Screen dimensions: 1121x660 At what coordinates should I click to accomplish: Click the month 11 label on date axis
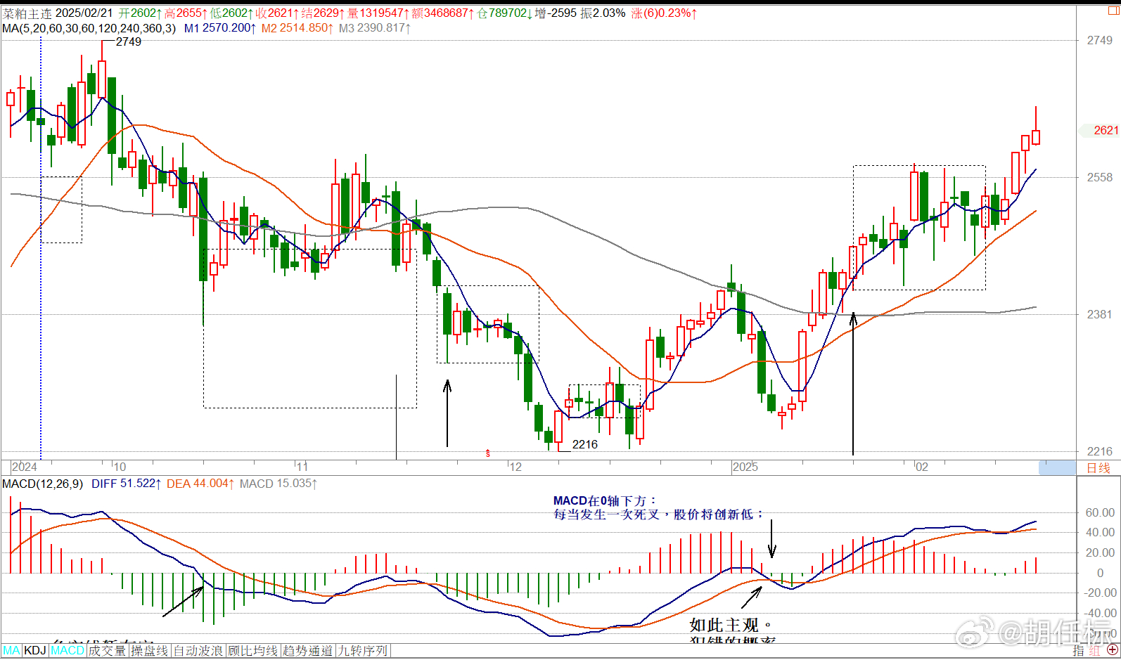(302, 467)
